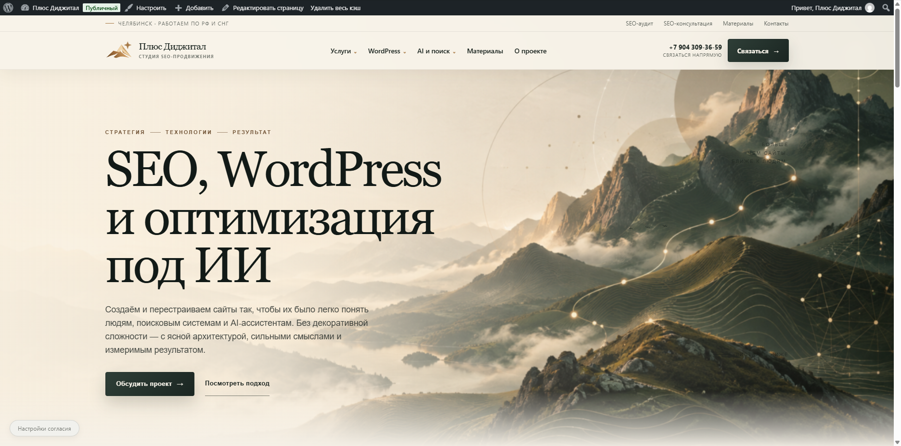Open the Материалы main navigation item
901x446 pixels.
(485, 51)
